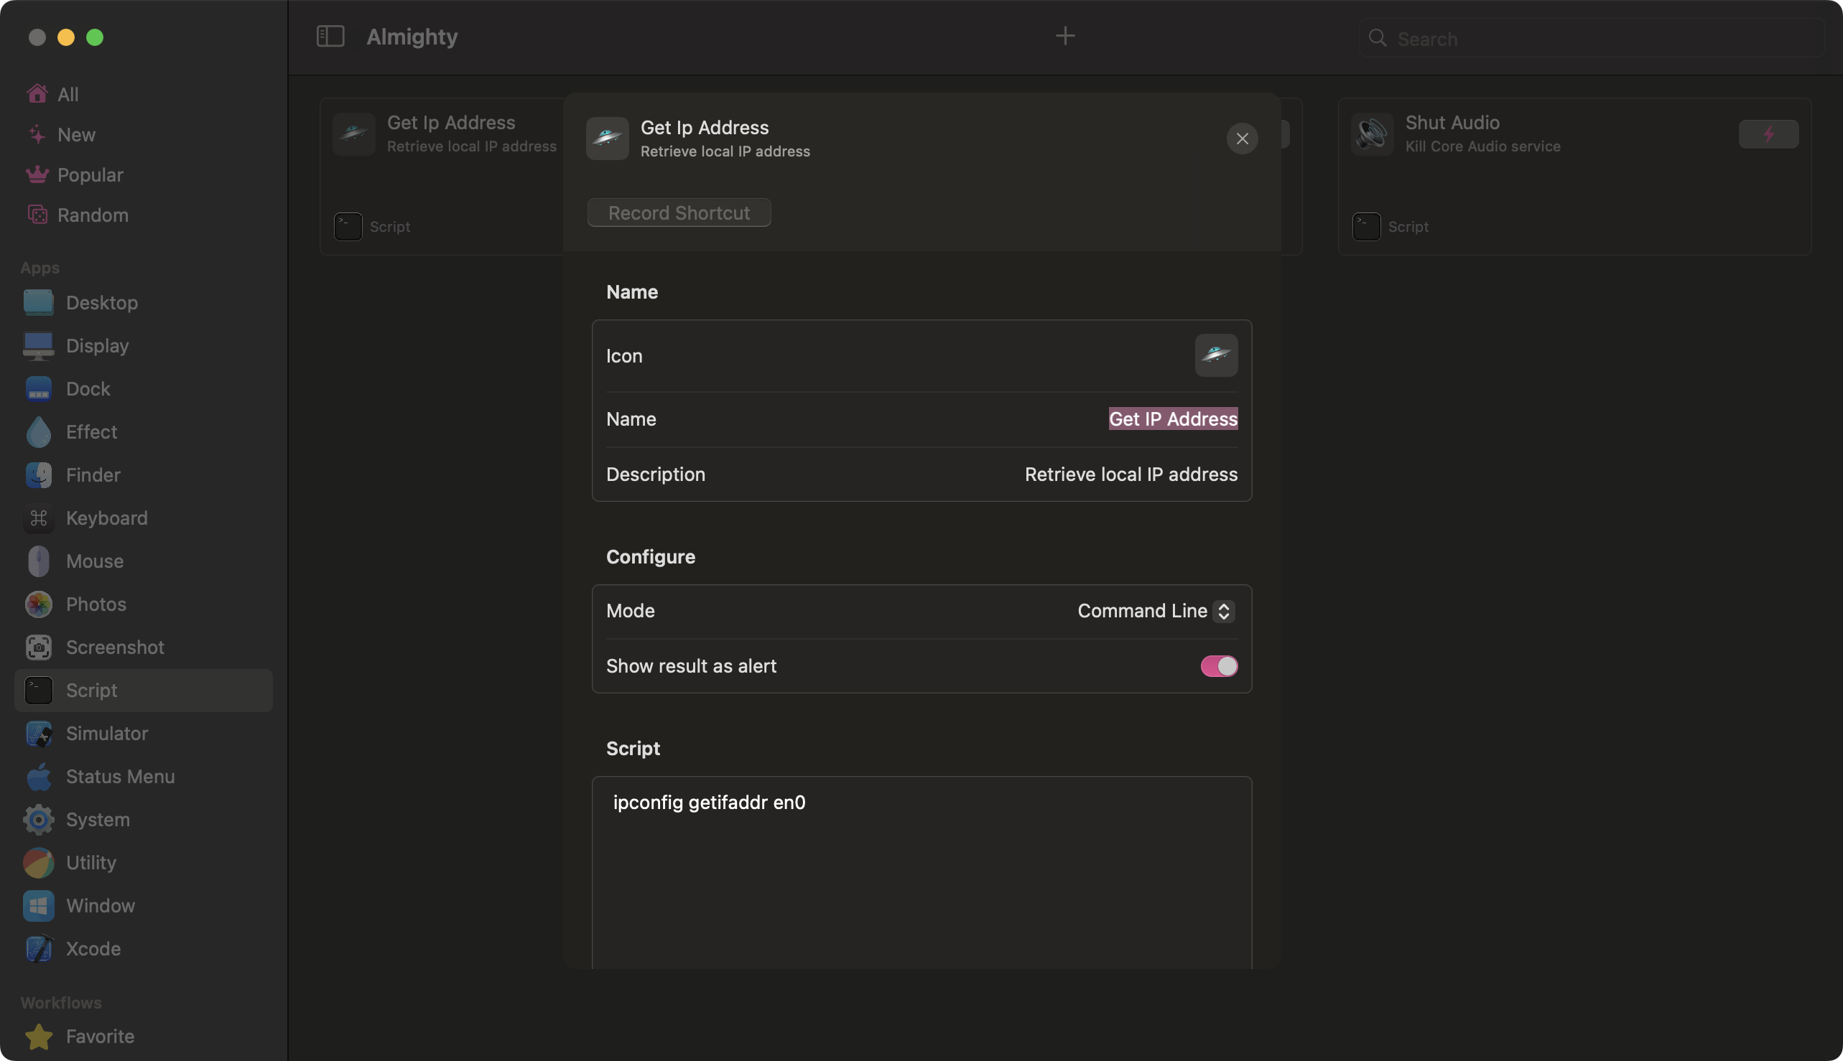Click the Description text field
Viewport: 1843px width, 1061px height.
1130,475
